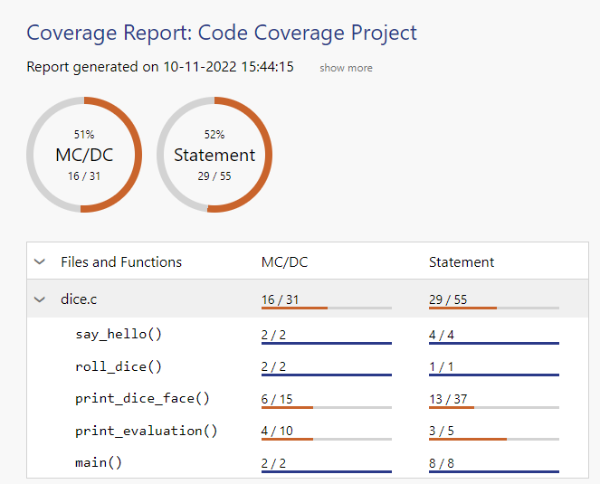Click main() Statement 8 / 8 value

(442, 461)
